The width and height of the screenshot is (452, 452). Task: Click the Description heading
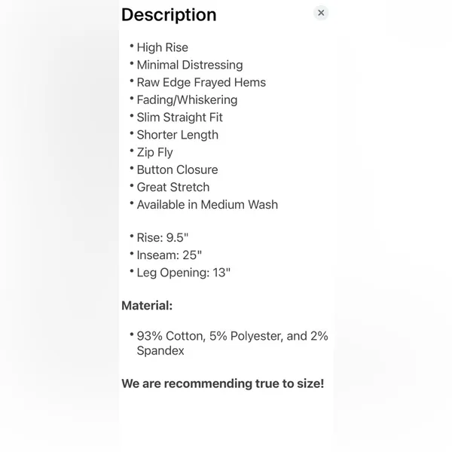coord(169,15)
